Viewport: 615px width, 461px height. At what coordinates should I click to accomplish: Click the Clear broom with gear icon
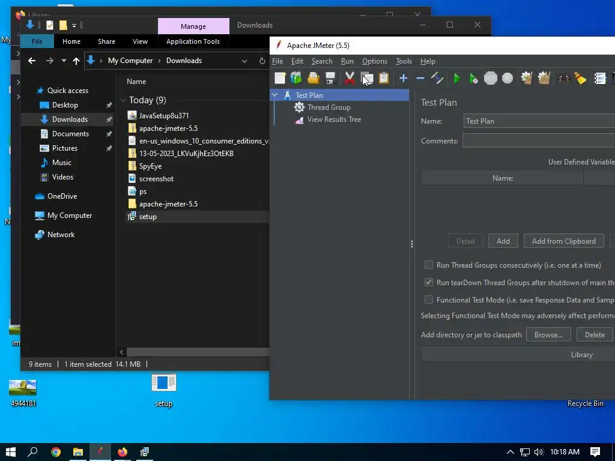(526, 78)
